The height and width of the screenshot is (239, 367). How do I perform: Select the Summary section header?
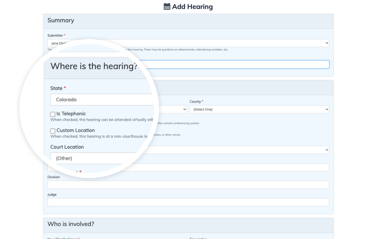click(61, 20)
